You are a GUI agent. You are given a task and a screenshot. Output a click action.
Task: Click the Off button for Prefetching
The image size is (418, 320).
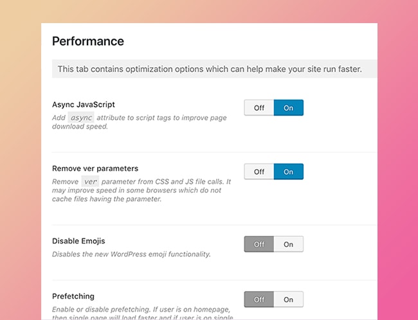(259, 299)
